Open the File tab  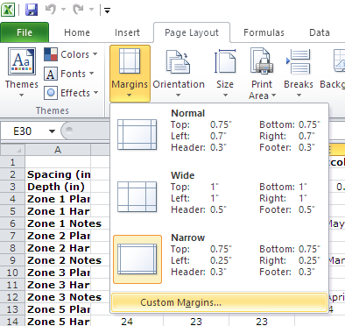[25, 32]
